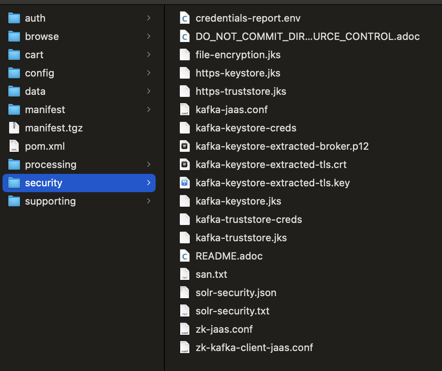Image resolution: width=442 pixels, height=371 pixels.
Task: Click the security folder chevron
Action: tap(149, 183)
